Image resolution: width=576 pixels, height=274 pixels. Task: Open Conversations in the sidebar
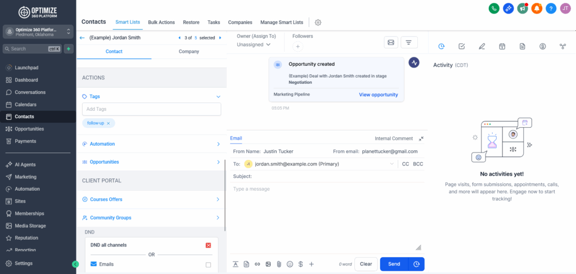[30, 92]
